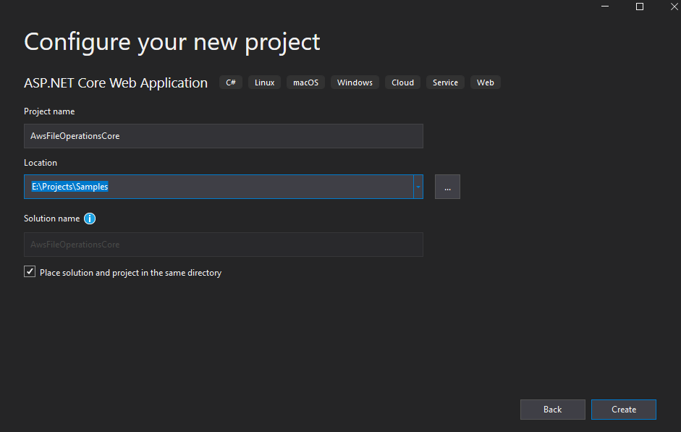
Task: Click into the Location path field
Action: point(219,187)
